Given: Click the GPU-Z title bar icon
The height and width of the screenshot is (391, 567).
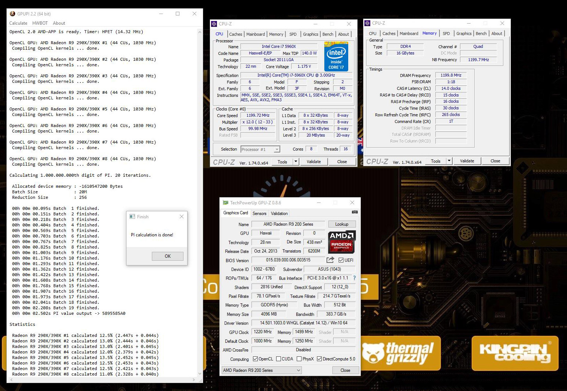Looking at the screenshot, I should tap(225, 203).
